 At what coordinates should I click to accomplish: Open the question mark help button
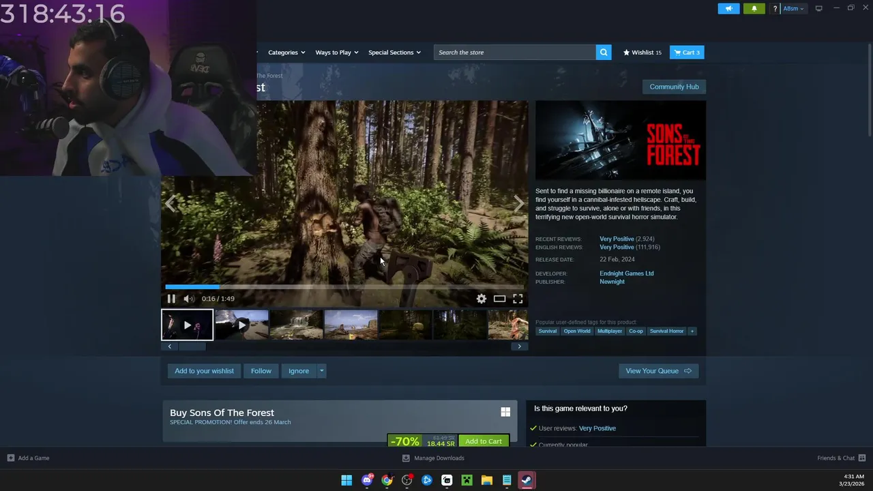pyautogui.click(x=775, y=8)
